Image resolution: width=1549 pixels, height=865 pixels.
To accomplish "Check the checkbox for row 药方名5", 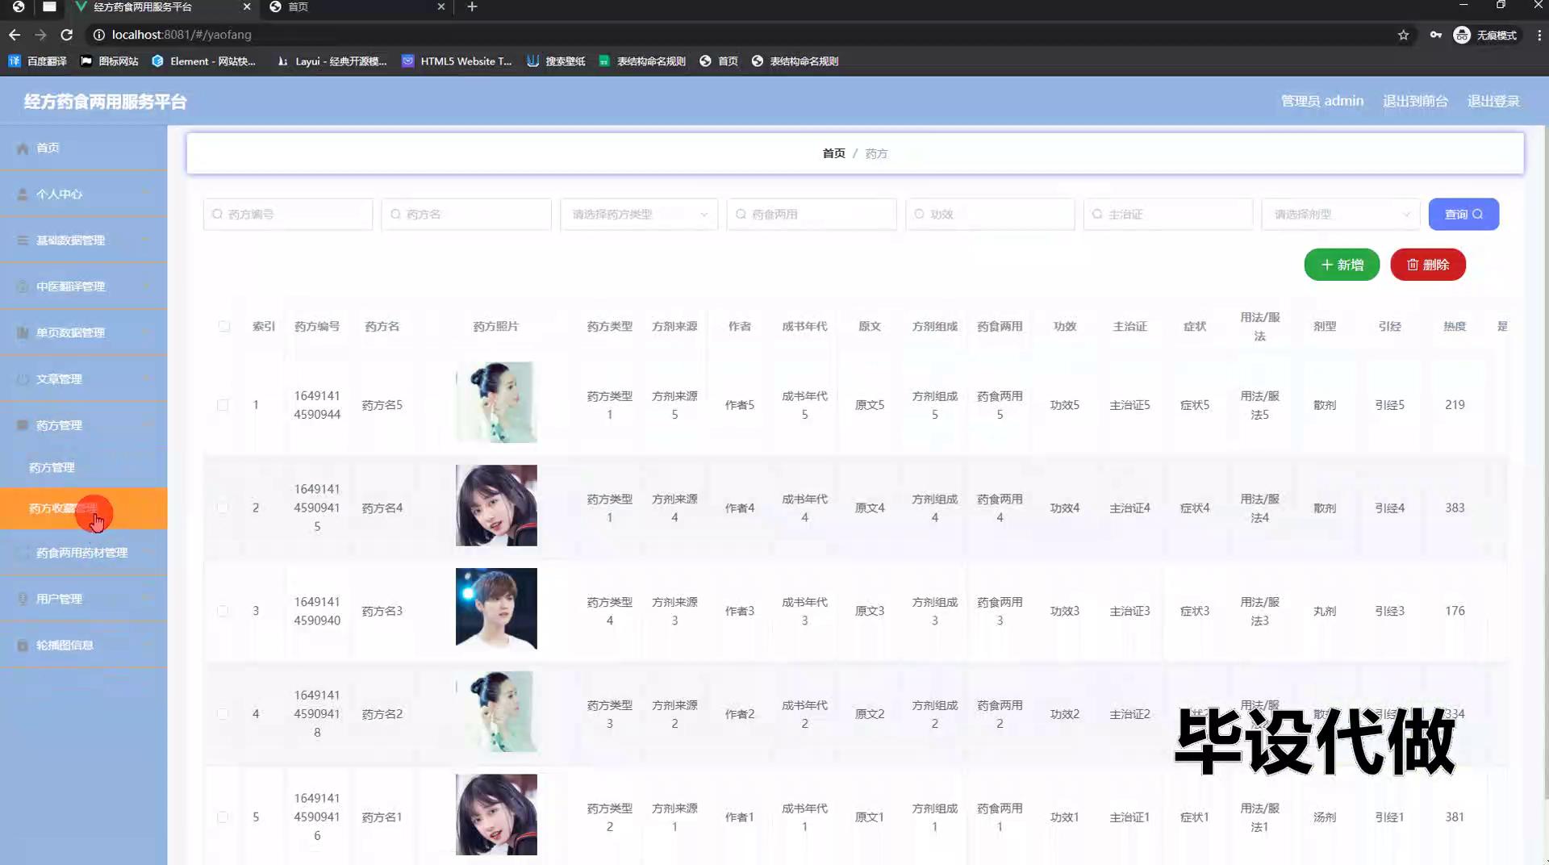I will click(x=223, y=405).
